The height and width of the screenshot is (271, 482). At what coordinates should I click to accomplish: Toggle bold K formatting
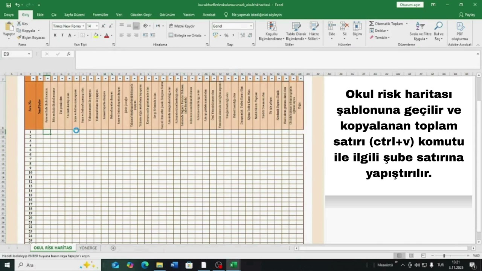pos(55,35)
